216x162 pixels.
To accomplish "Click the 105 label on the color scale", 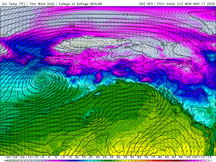I will click(x=195, y=157).
